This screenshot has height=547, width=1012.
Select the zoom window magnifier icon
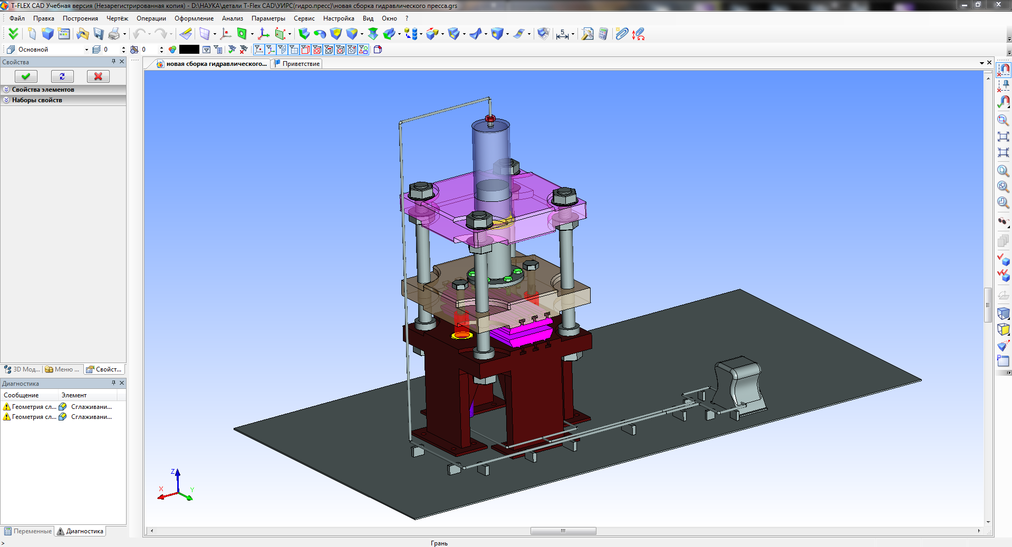1003,120
